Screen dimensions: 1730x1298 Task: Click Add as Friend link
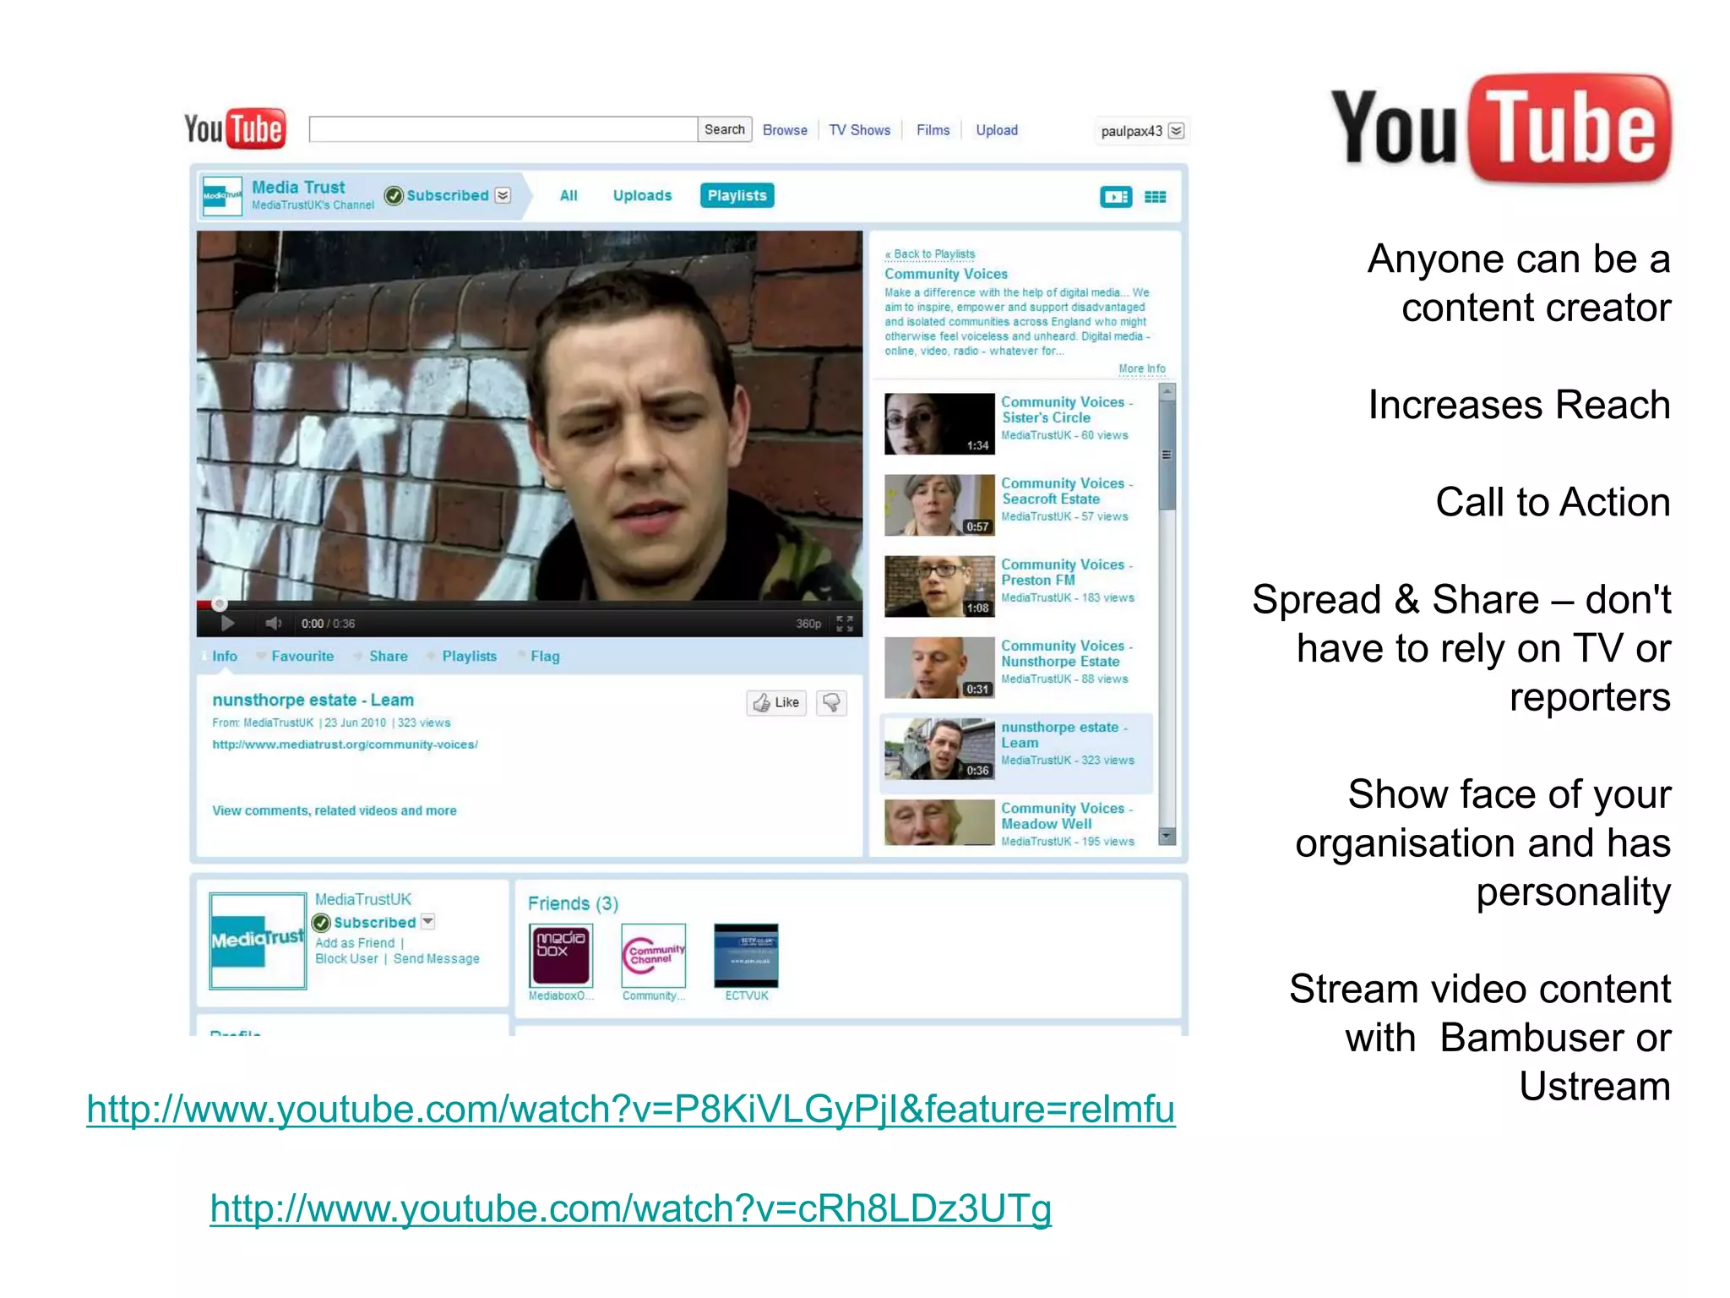[355, 943]
